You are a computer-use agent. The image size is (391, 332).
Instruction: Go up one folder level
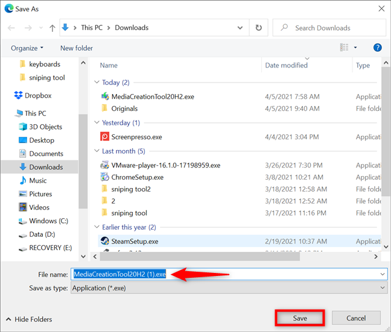coord(52,28)
